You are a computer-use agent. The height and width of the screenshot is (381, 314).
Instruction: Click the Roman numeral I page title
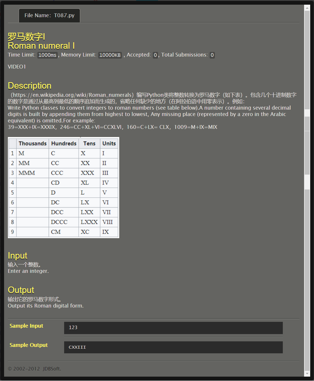click(41, 46)
